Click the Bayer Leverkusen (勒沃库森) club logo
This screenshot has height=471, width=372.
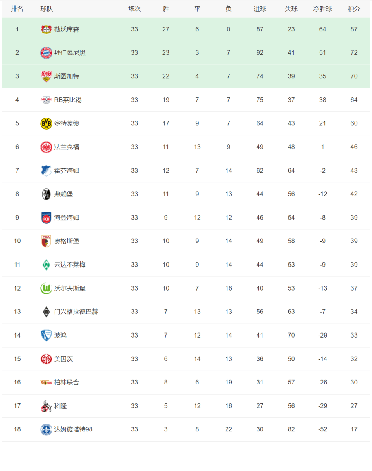pos(46,29)
